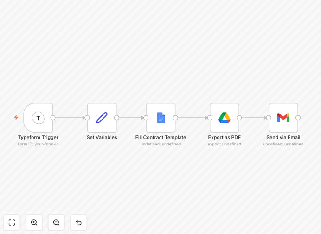Click the "export: undefined" subtitle
This screenshot has width=321, height=234.
click(225, 144)
